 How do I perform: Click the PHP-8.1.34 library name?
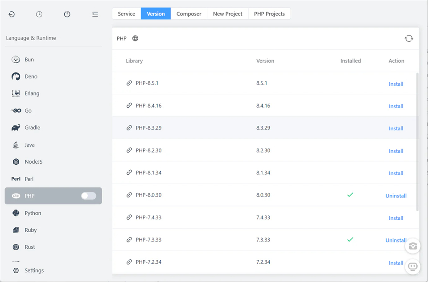[x=148, y=173]
